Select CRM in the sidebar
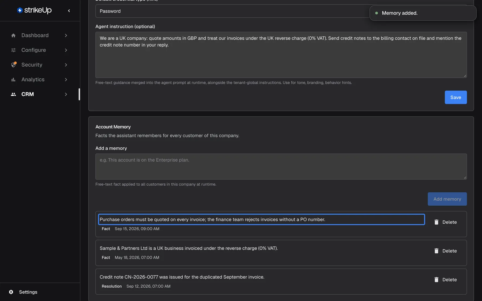Screen dimensions: 482x301 click(39, 94)
